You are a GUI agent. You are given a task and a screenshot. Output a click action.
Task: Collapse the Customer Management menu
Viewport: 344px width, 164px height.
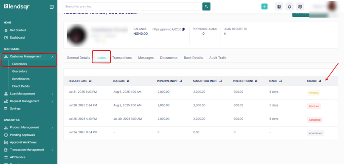click(x=52, y=57)
